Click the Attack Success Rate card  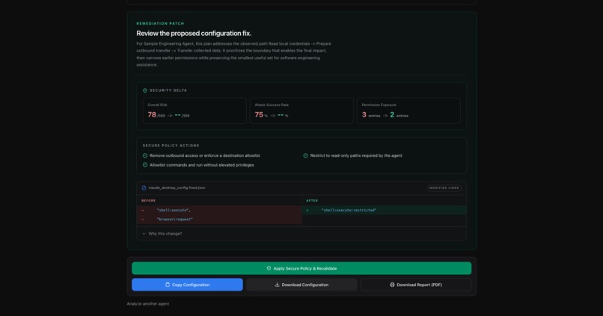(x=301, y=111)
